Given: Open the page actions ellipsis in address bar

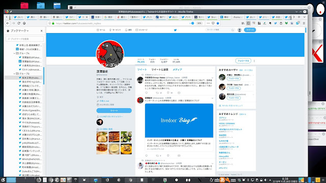Looking at the screenshot, I should click(x=208, y=23).
